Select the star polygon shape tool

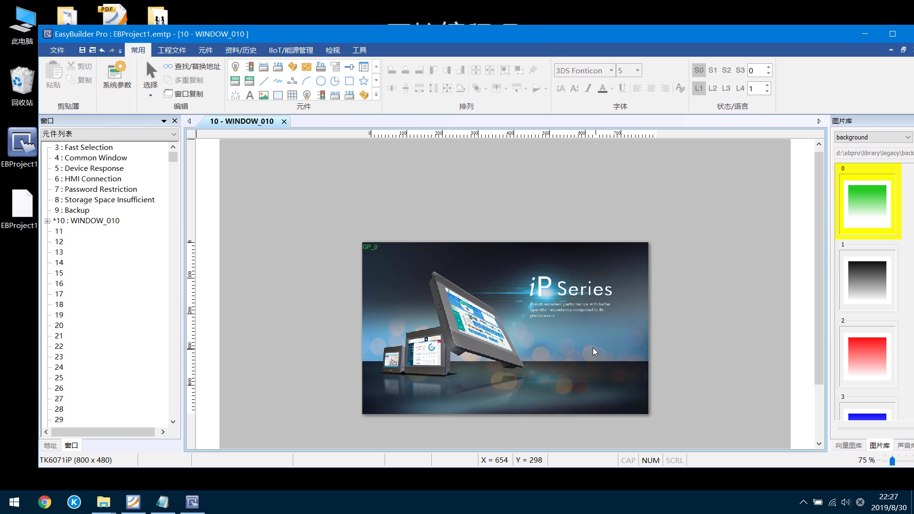[364, 81]
